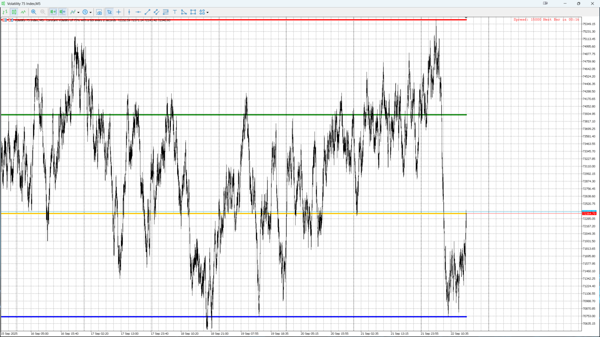Viewport: 600px width, 337px height.
Task: Toggle chart shift from right edge
Action: (x=62, y=12)
